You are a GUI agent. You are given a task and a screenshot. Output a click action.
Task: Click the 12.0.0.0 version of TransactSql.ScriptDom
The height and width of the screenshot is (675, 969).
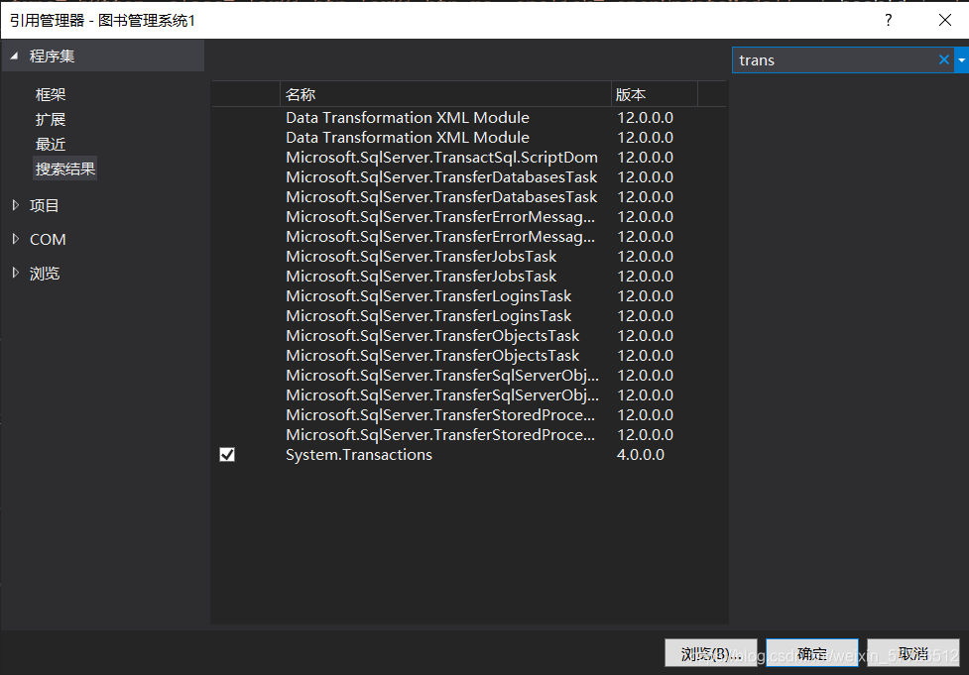[646, 158]
